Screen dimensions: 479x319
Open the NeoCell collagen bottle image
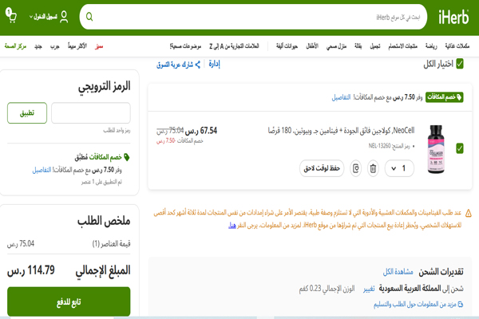[436, 149]
